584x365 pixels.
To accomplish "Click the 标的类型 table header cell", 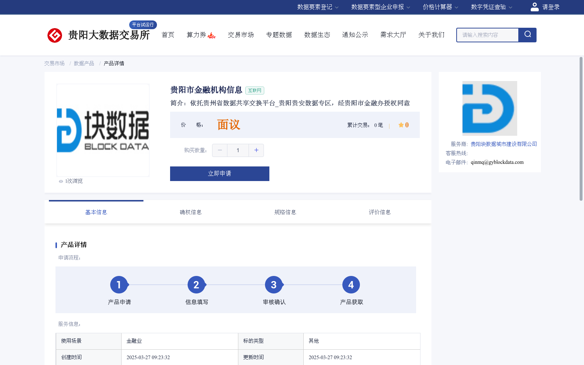I will point(271,341).
